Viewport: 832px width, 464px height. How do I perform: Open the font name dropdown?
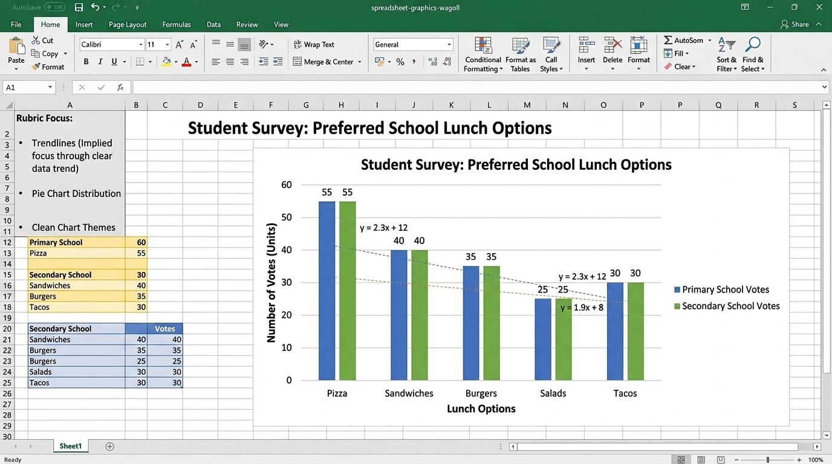click(141, 45)
